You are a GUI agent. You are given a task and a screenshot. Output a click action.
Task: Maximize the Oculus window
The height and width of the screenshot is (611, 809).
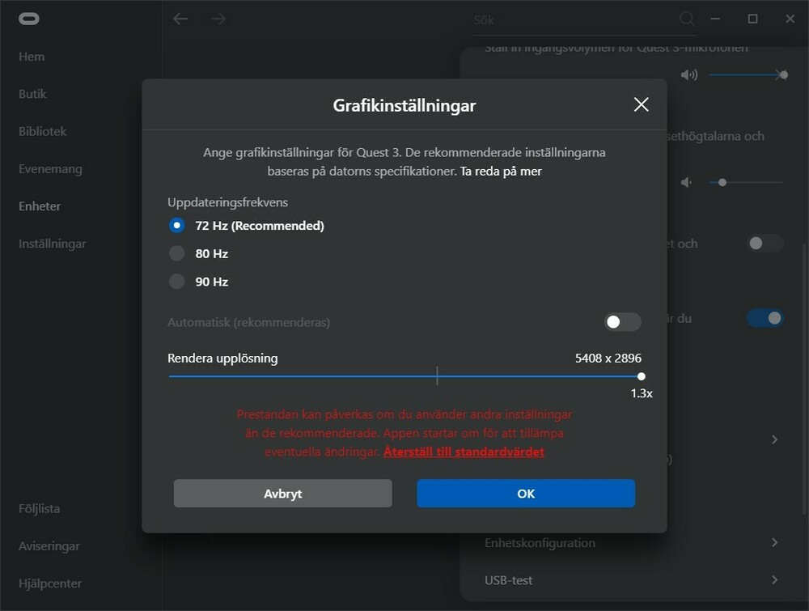(752, 19)
